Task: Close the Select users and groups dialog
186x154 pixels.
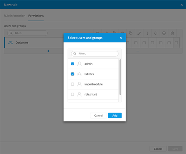Action: pos(121,38)
